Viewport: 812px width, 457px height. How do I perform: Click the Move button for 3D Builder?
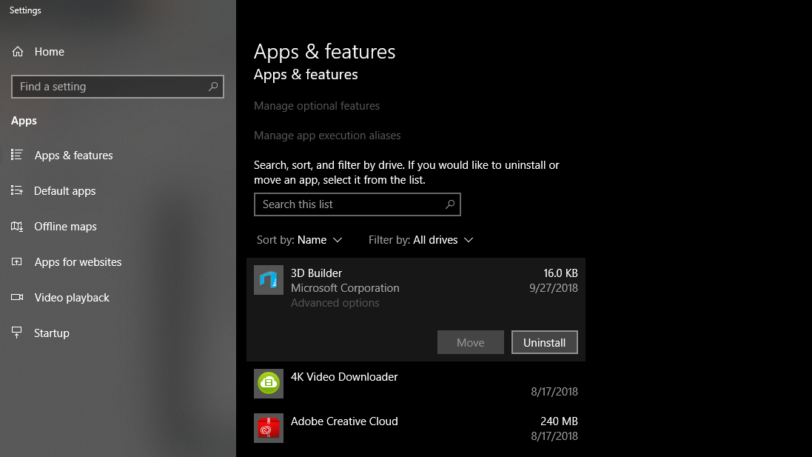[470, 342]
